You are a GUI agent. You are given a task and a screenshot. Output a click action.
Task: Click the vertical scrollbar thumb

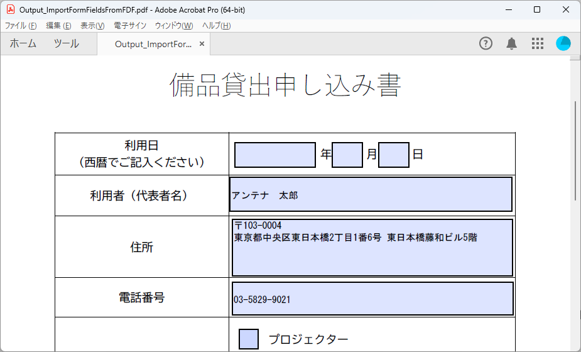point(575,151)
